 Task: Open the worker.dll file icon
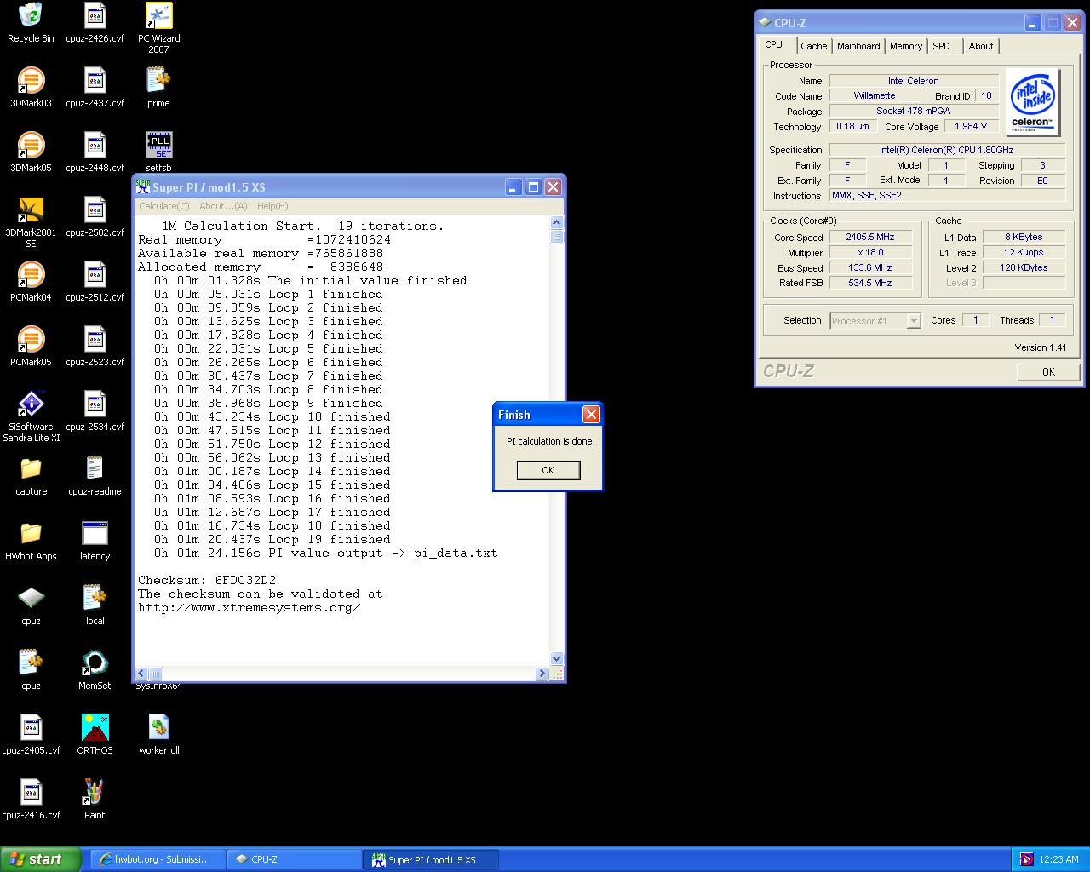[x=158, y=735]
